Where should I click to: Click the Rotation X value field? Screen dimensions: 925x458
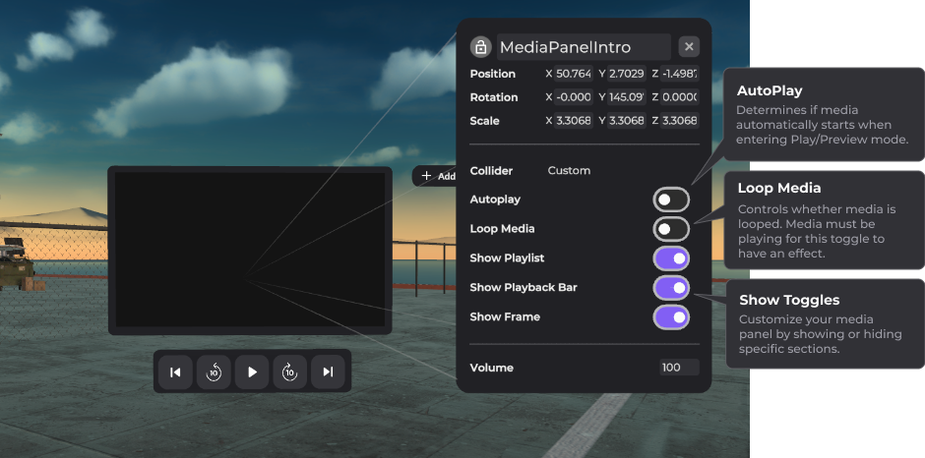click(574, 97)
